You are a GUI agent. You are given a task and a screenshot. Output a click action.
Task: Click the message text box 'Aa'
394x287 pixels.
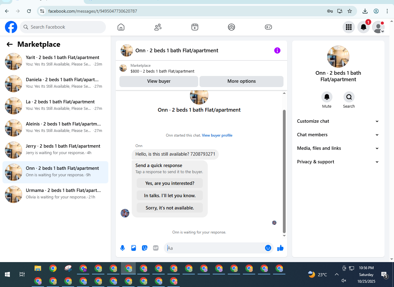tap(215, 248)
